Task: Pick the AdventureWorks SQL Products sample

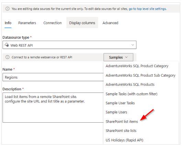Action: pos(130,84)
